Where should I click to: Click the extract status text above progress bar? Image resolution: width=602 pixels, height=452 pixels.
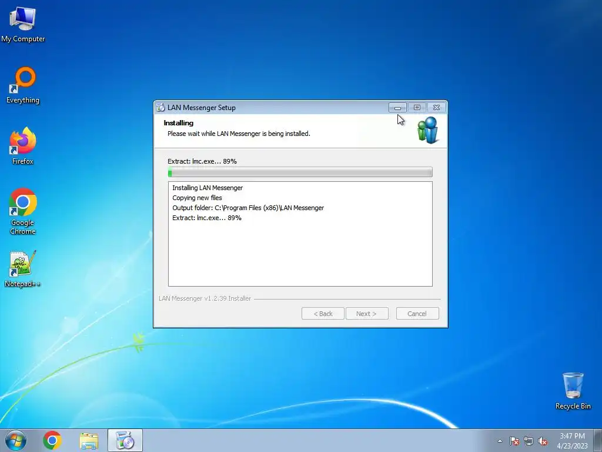point(202,161)
